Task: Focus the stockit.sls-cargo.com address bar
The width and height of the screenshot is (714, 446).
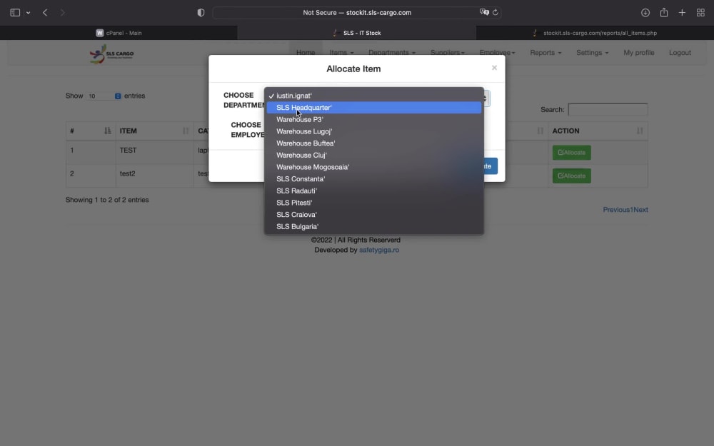Action: [x=356, y=13]
